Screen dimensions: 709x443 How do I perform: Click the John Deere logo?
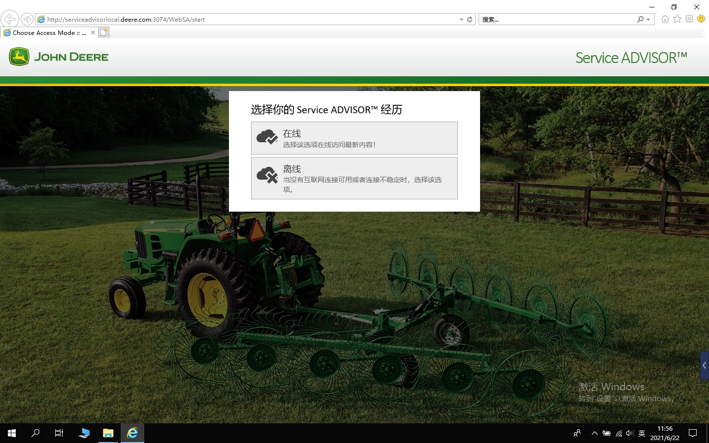coord(59,57)
